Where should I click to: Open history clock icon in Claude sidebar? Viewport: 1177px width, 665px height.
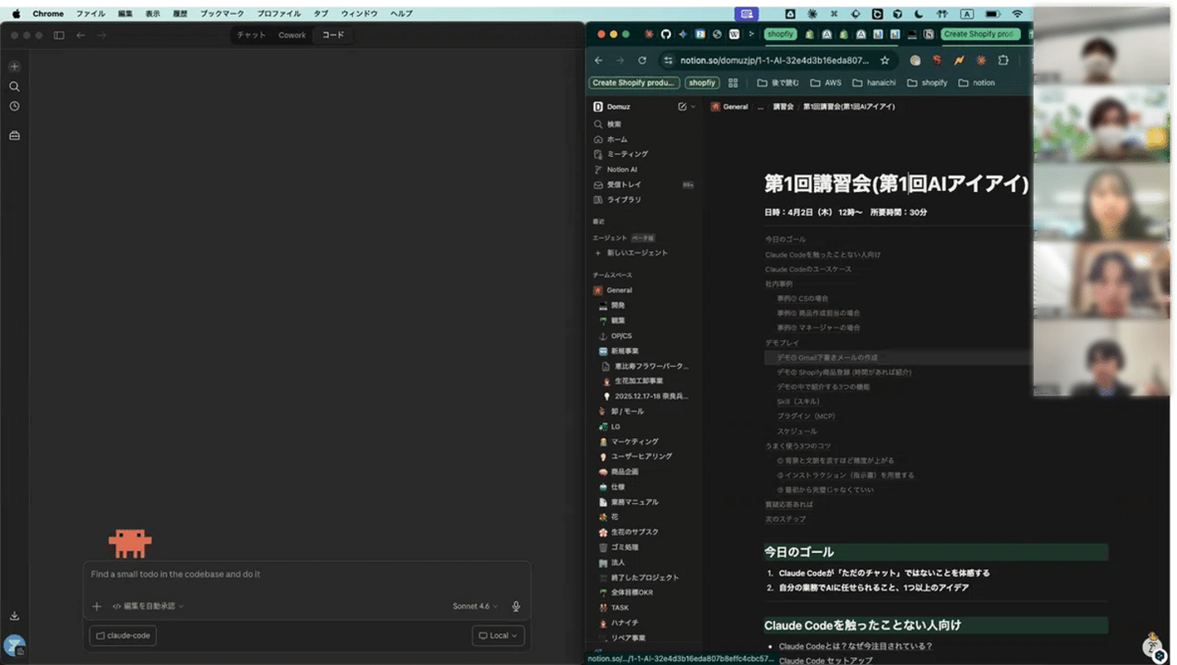pyautogui.click(x=14, y=106)
